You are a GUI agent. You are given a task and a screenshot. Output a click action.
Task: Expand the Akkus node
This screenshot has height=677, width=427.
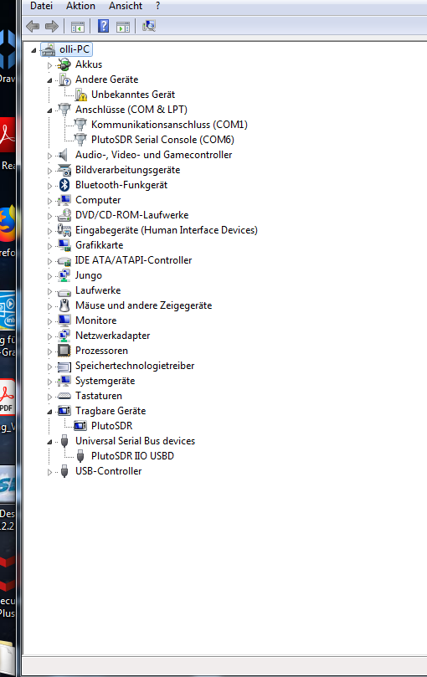click(x=49, y=65)
